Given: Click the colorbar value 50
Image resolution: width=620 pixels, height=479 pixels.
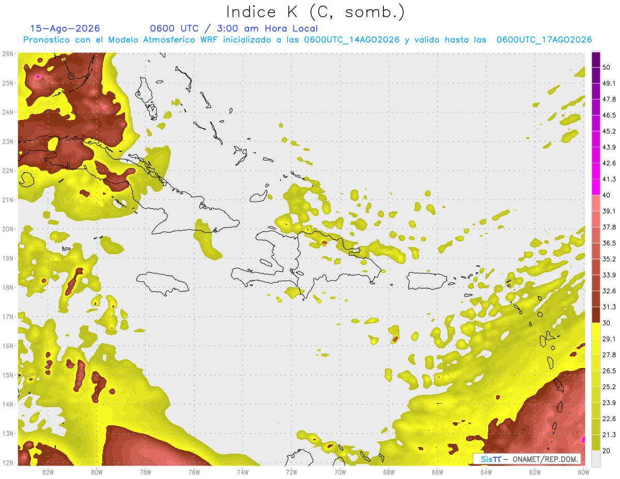Looking at the screenshot, I should [606, 67].
